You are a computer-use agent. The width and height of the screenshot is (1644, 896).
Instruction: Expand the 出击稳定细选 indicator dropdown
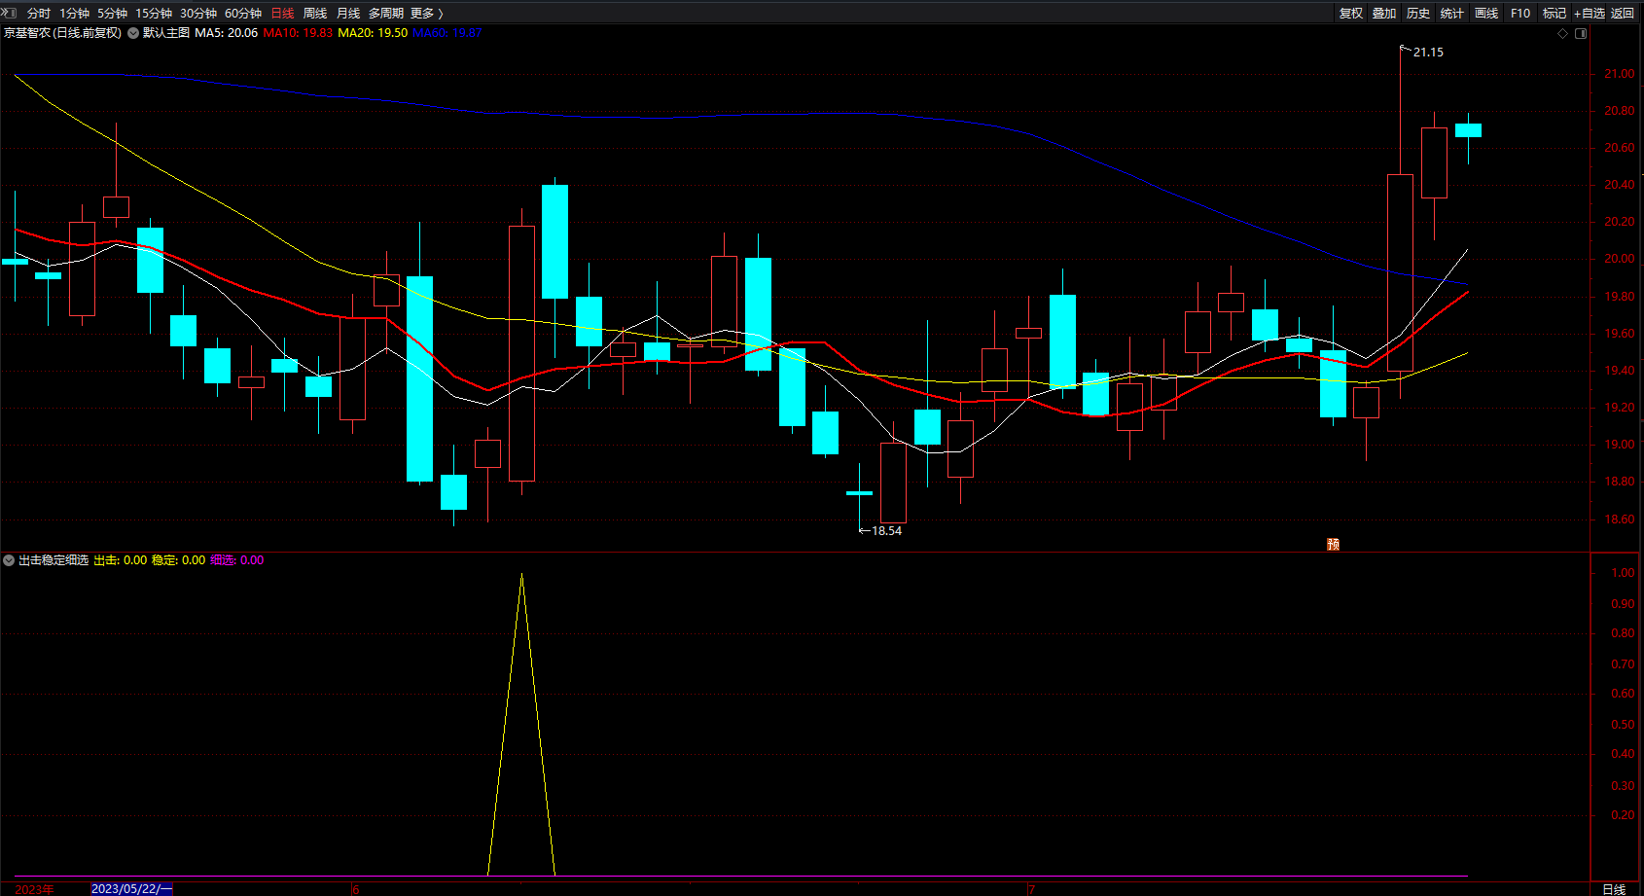[9, 560]
